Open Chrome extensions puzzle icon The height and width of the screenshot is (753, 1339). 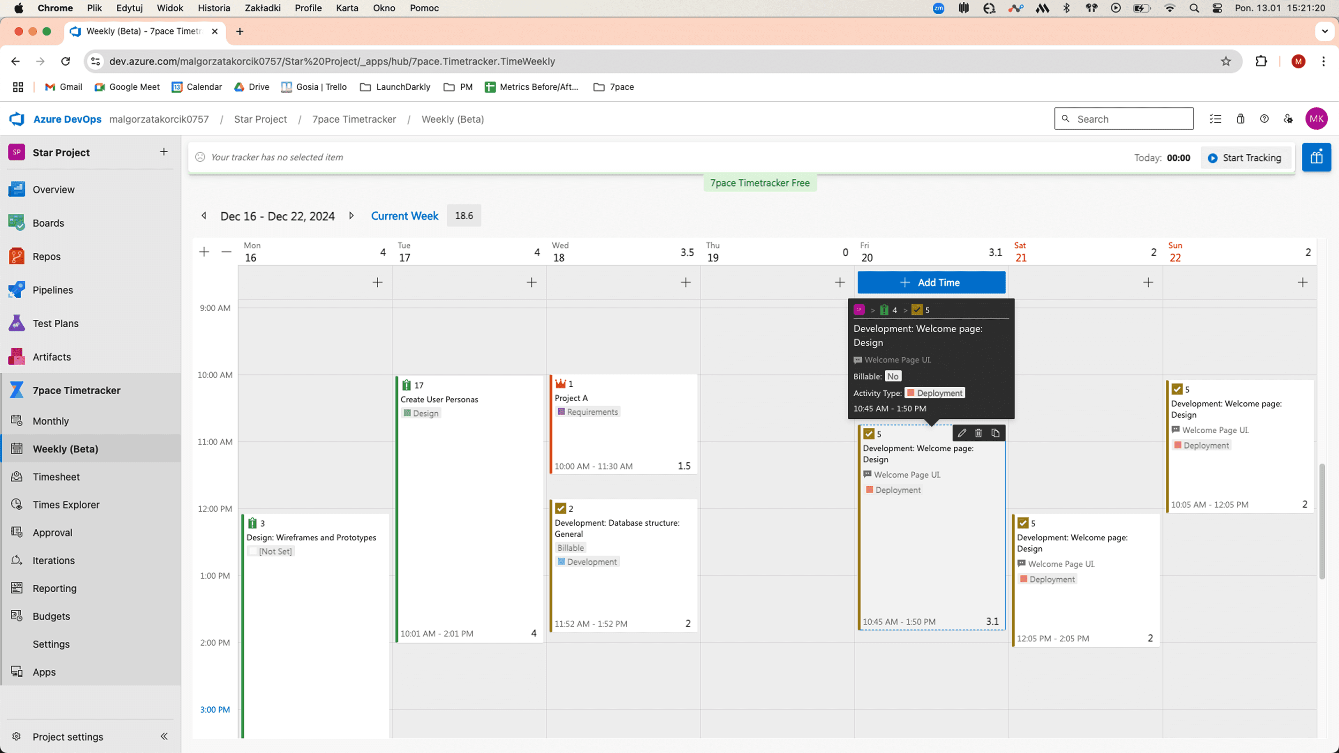pos(1261,61)
